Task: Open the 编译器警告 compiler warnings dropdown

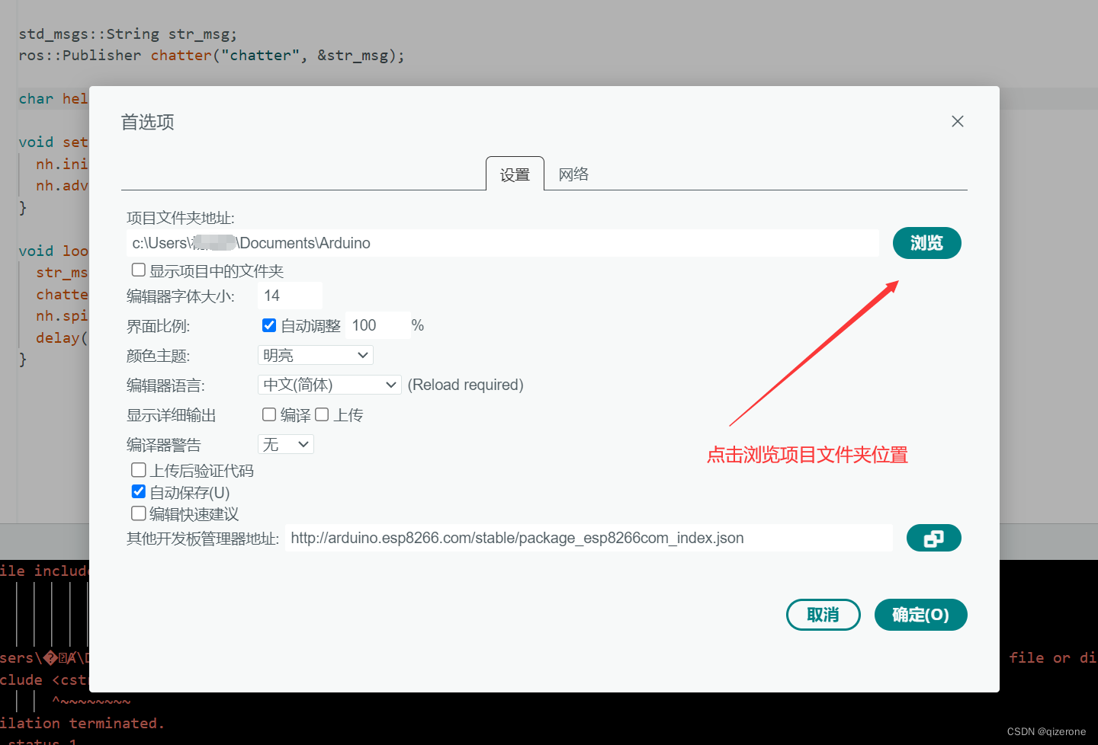Action: (x=285, y=443)
